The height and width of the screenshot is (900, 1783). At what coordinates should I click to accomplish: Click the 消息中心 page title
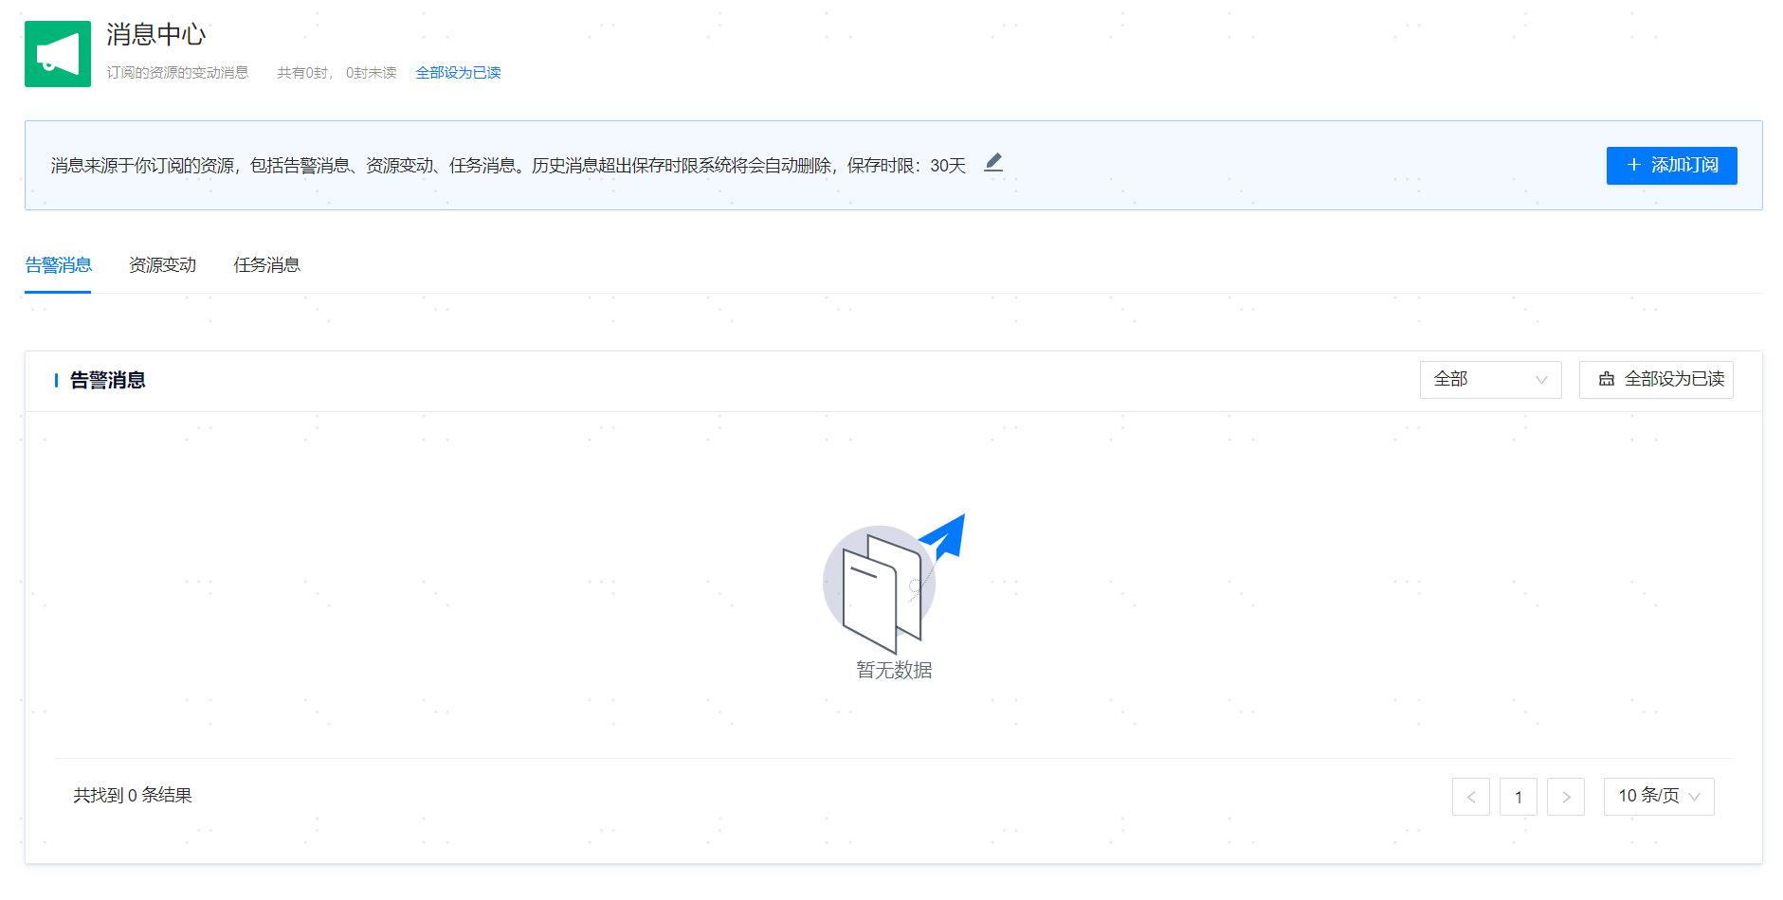pyautogui.click(x=155, y=35)
